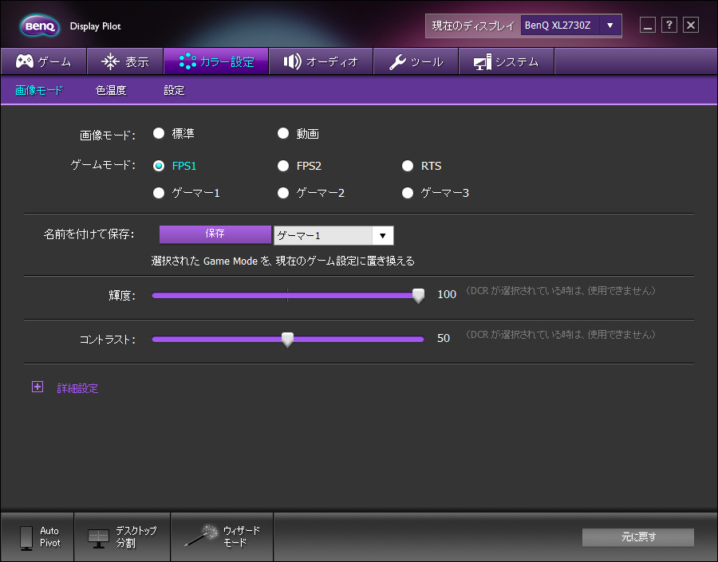This screenshot has height=562, width=718.
Task: Open the オーディオ tab
Action: coord(321,61)
